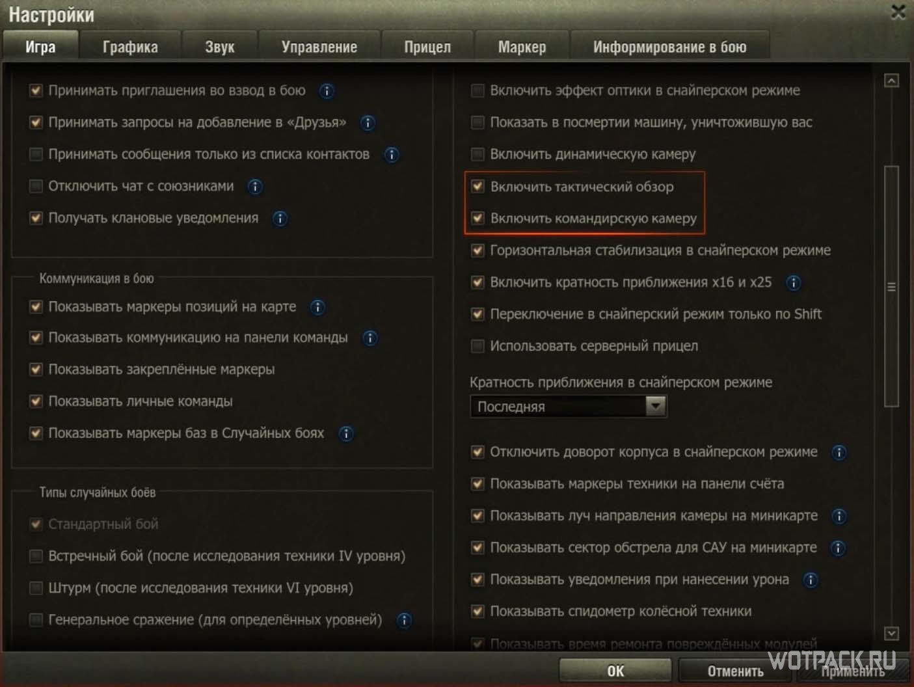Image resolution: width=914 pixels, height=687 pixels.
Task: Open info tooltip for clan notifications
Action: coord(280,219)
